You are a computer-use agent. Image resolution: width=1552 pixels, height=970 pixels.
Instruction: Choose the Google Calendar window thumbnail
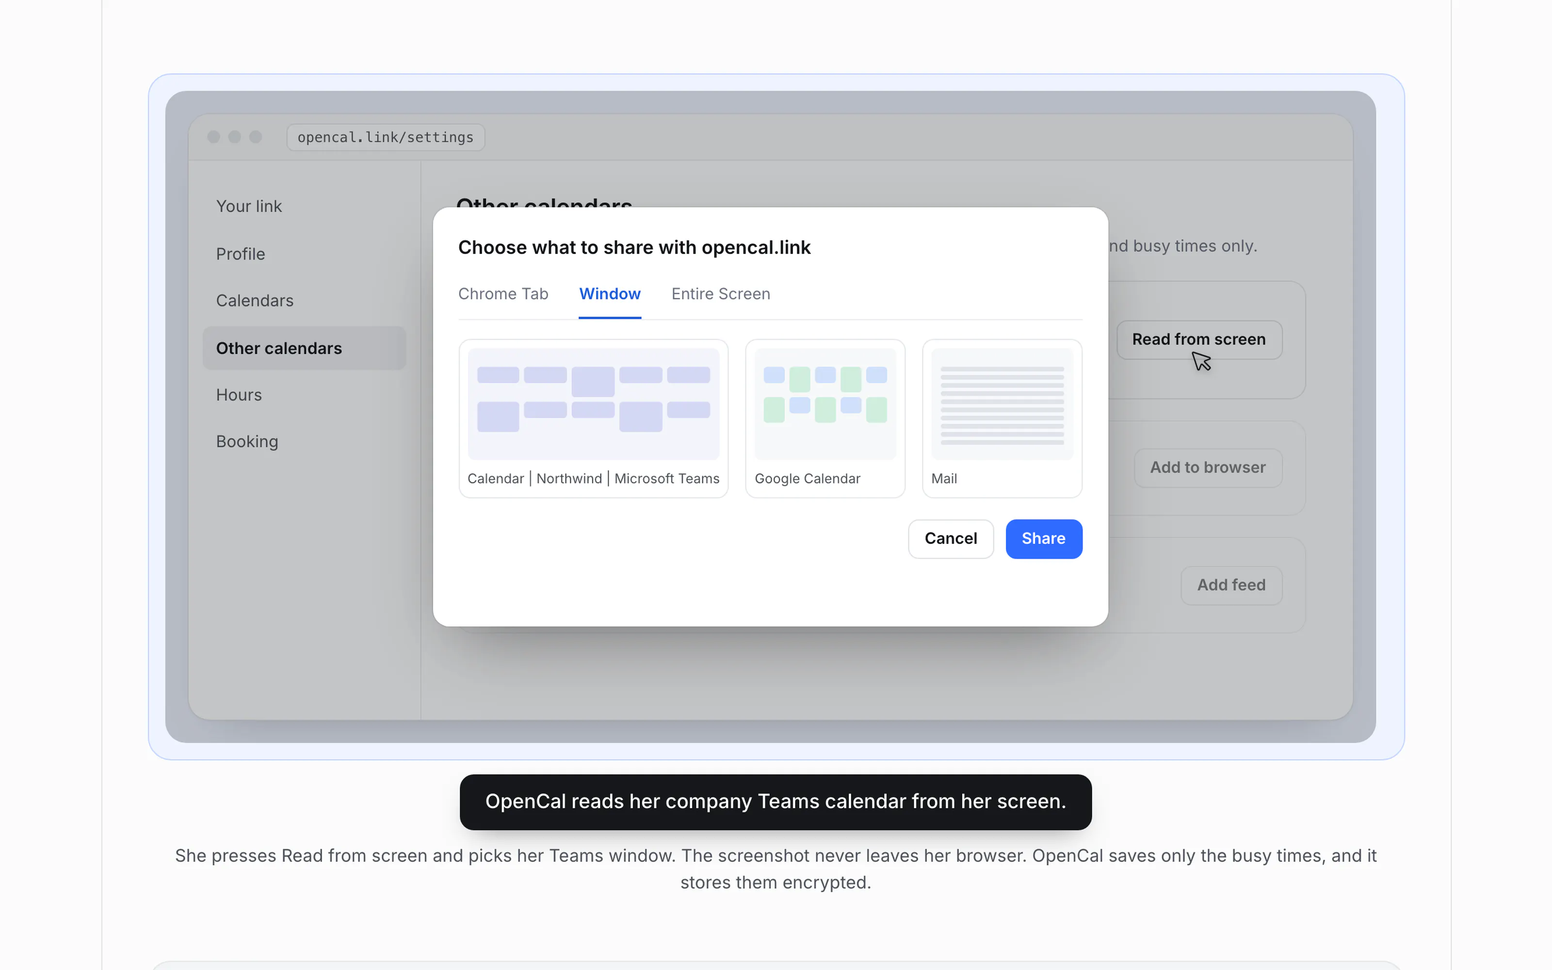[x=825, y=418]
